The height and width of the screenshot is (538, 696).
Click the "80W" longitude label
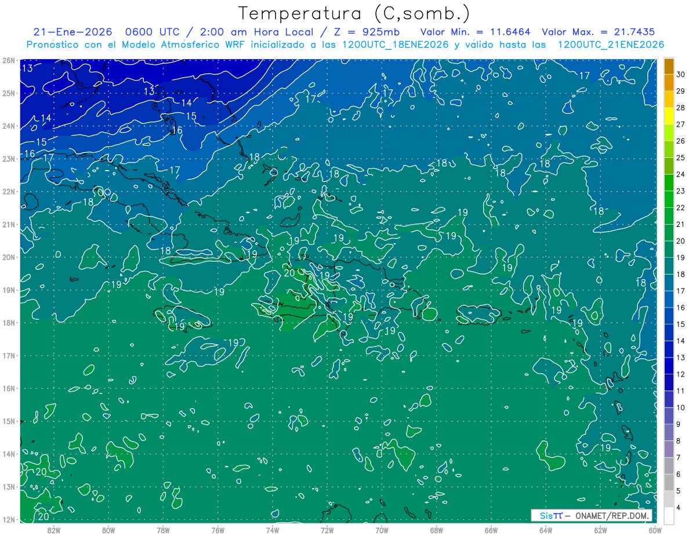click(x=108, y=530)
